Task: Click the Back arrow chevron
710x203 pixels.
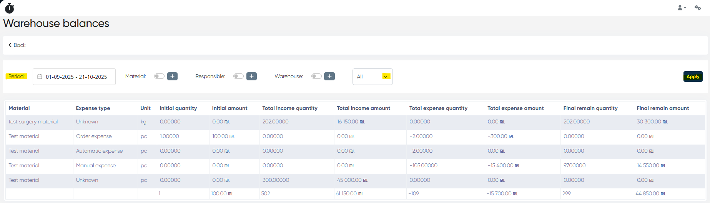Action: pyautogui.click(x=10, y=45)
